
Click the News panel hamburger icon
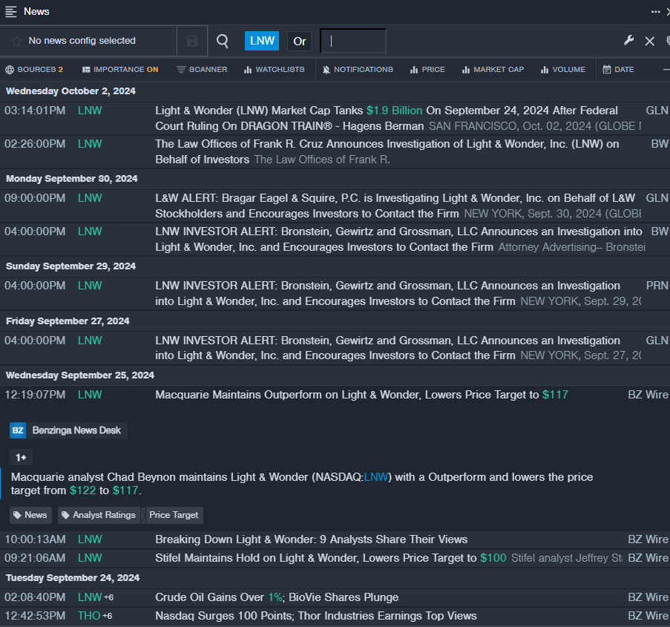[x=11, y=11]
